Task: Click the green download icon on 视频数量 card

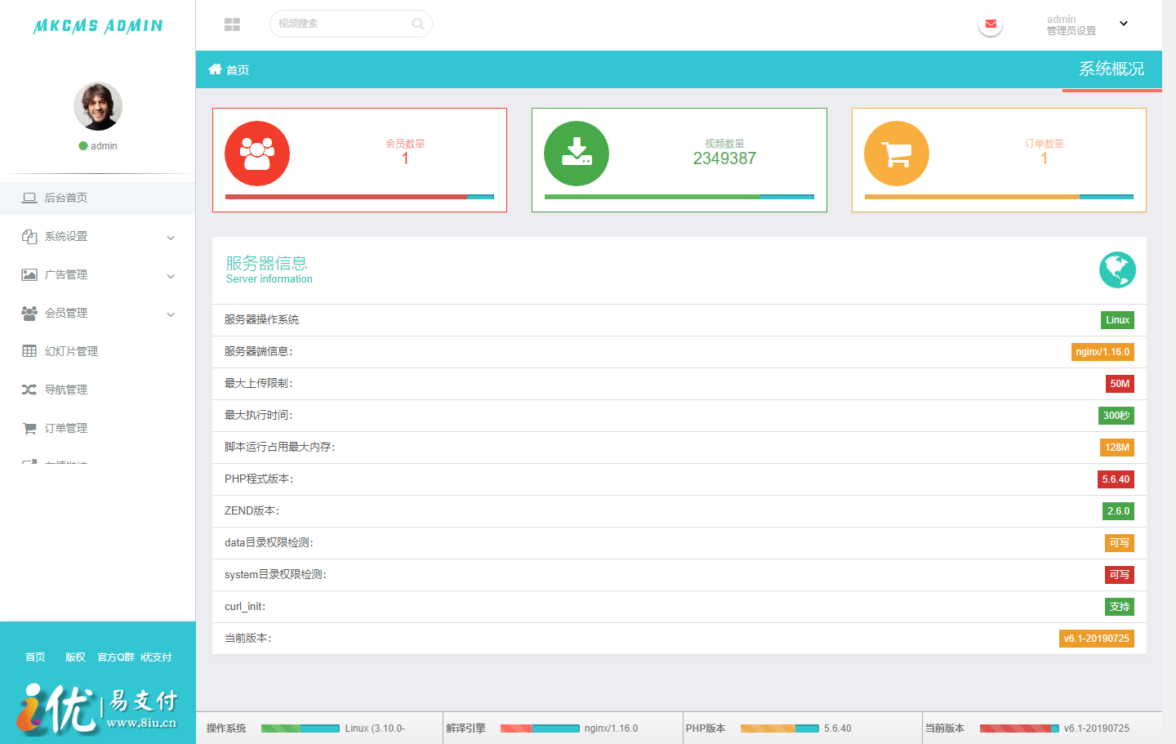Action: coord(577,153)
